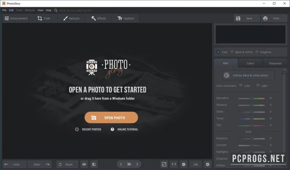The image size is (290, 170).
Task: Enable Auto correction Color checkbox
Action: (x=241, y=86)
